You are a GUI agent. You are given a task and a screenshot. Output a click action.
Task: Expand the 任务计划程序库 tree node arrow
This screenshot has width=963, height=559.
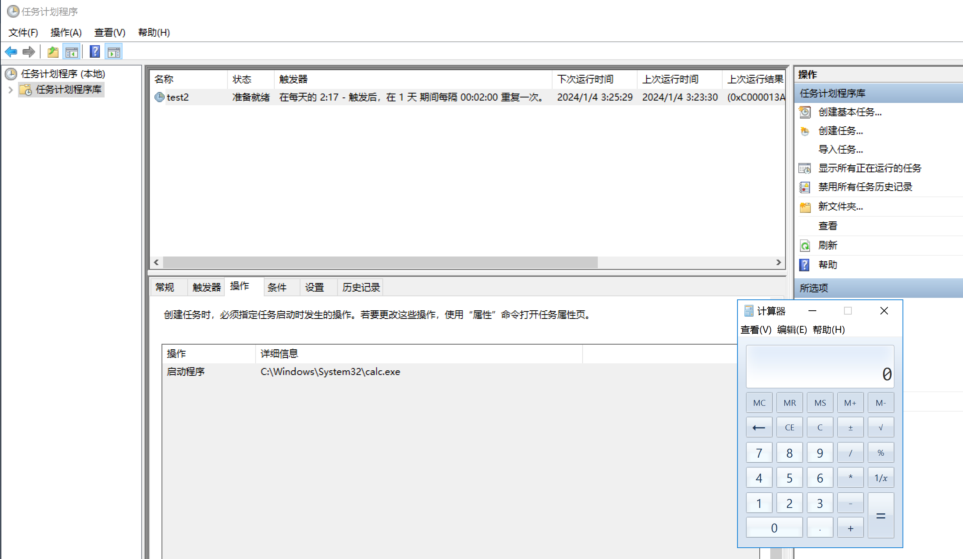11,90
